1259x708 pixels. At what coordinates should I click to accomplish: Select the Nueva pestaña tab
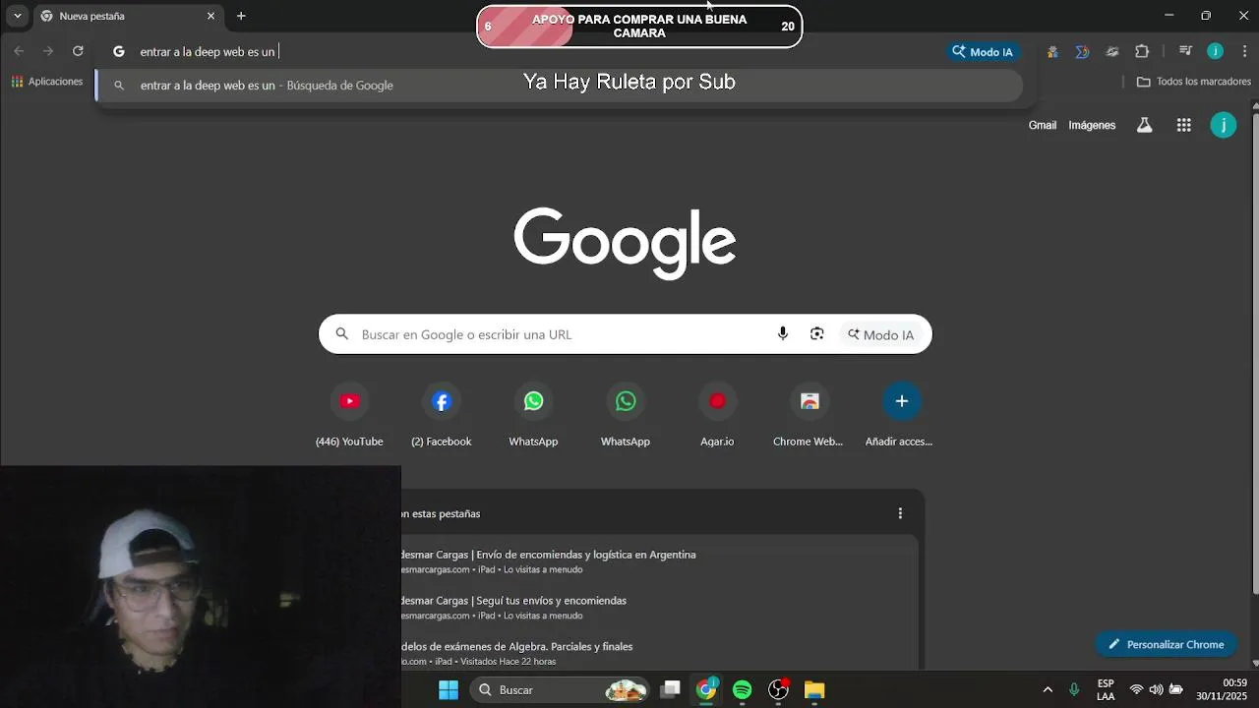click(128, 16)
